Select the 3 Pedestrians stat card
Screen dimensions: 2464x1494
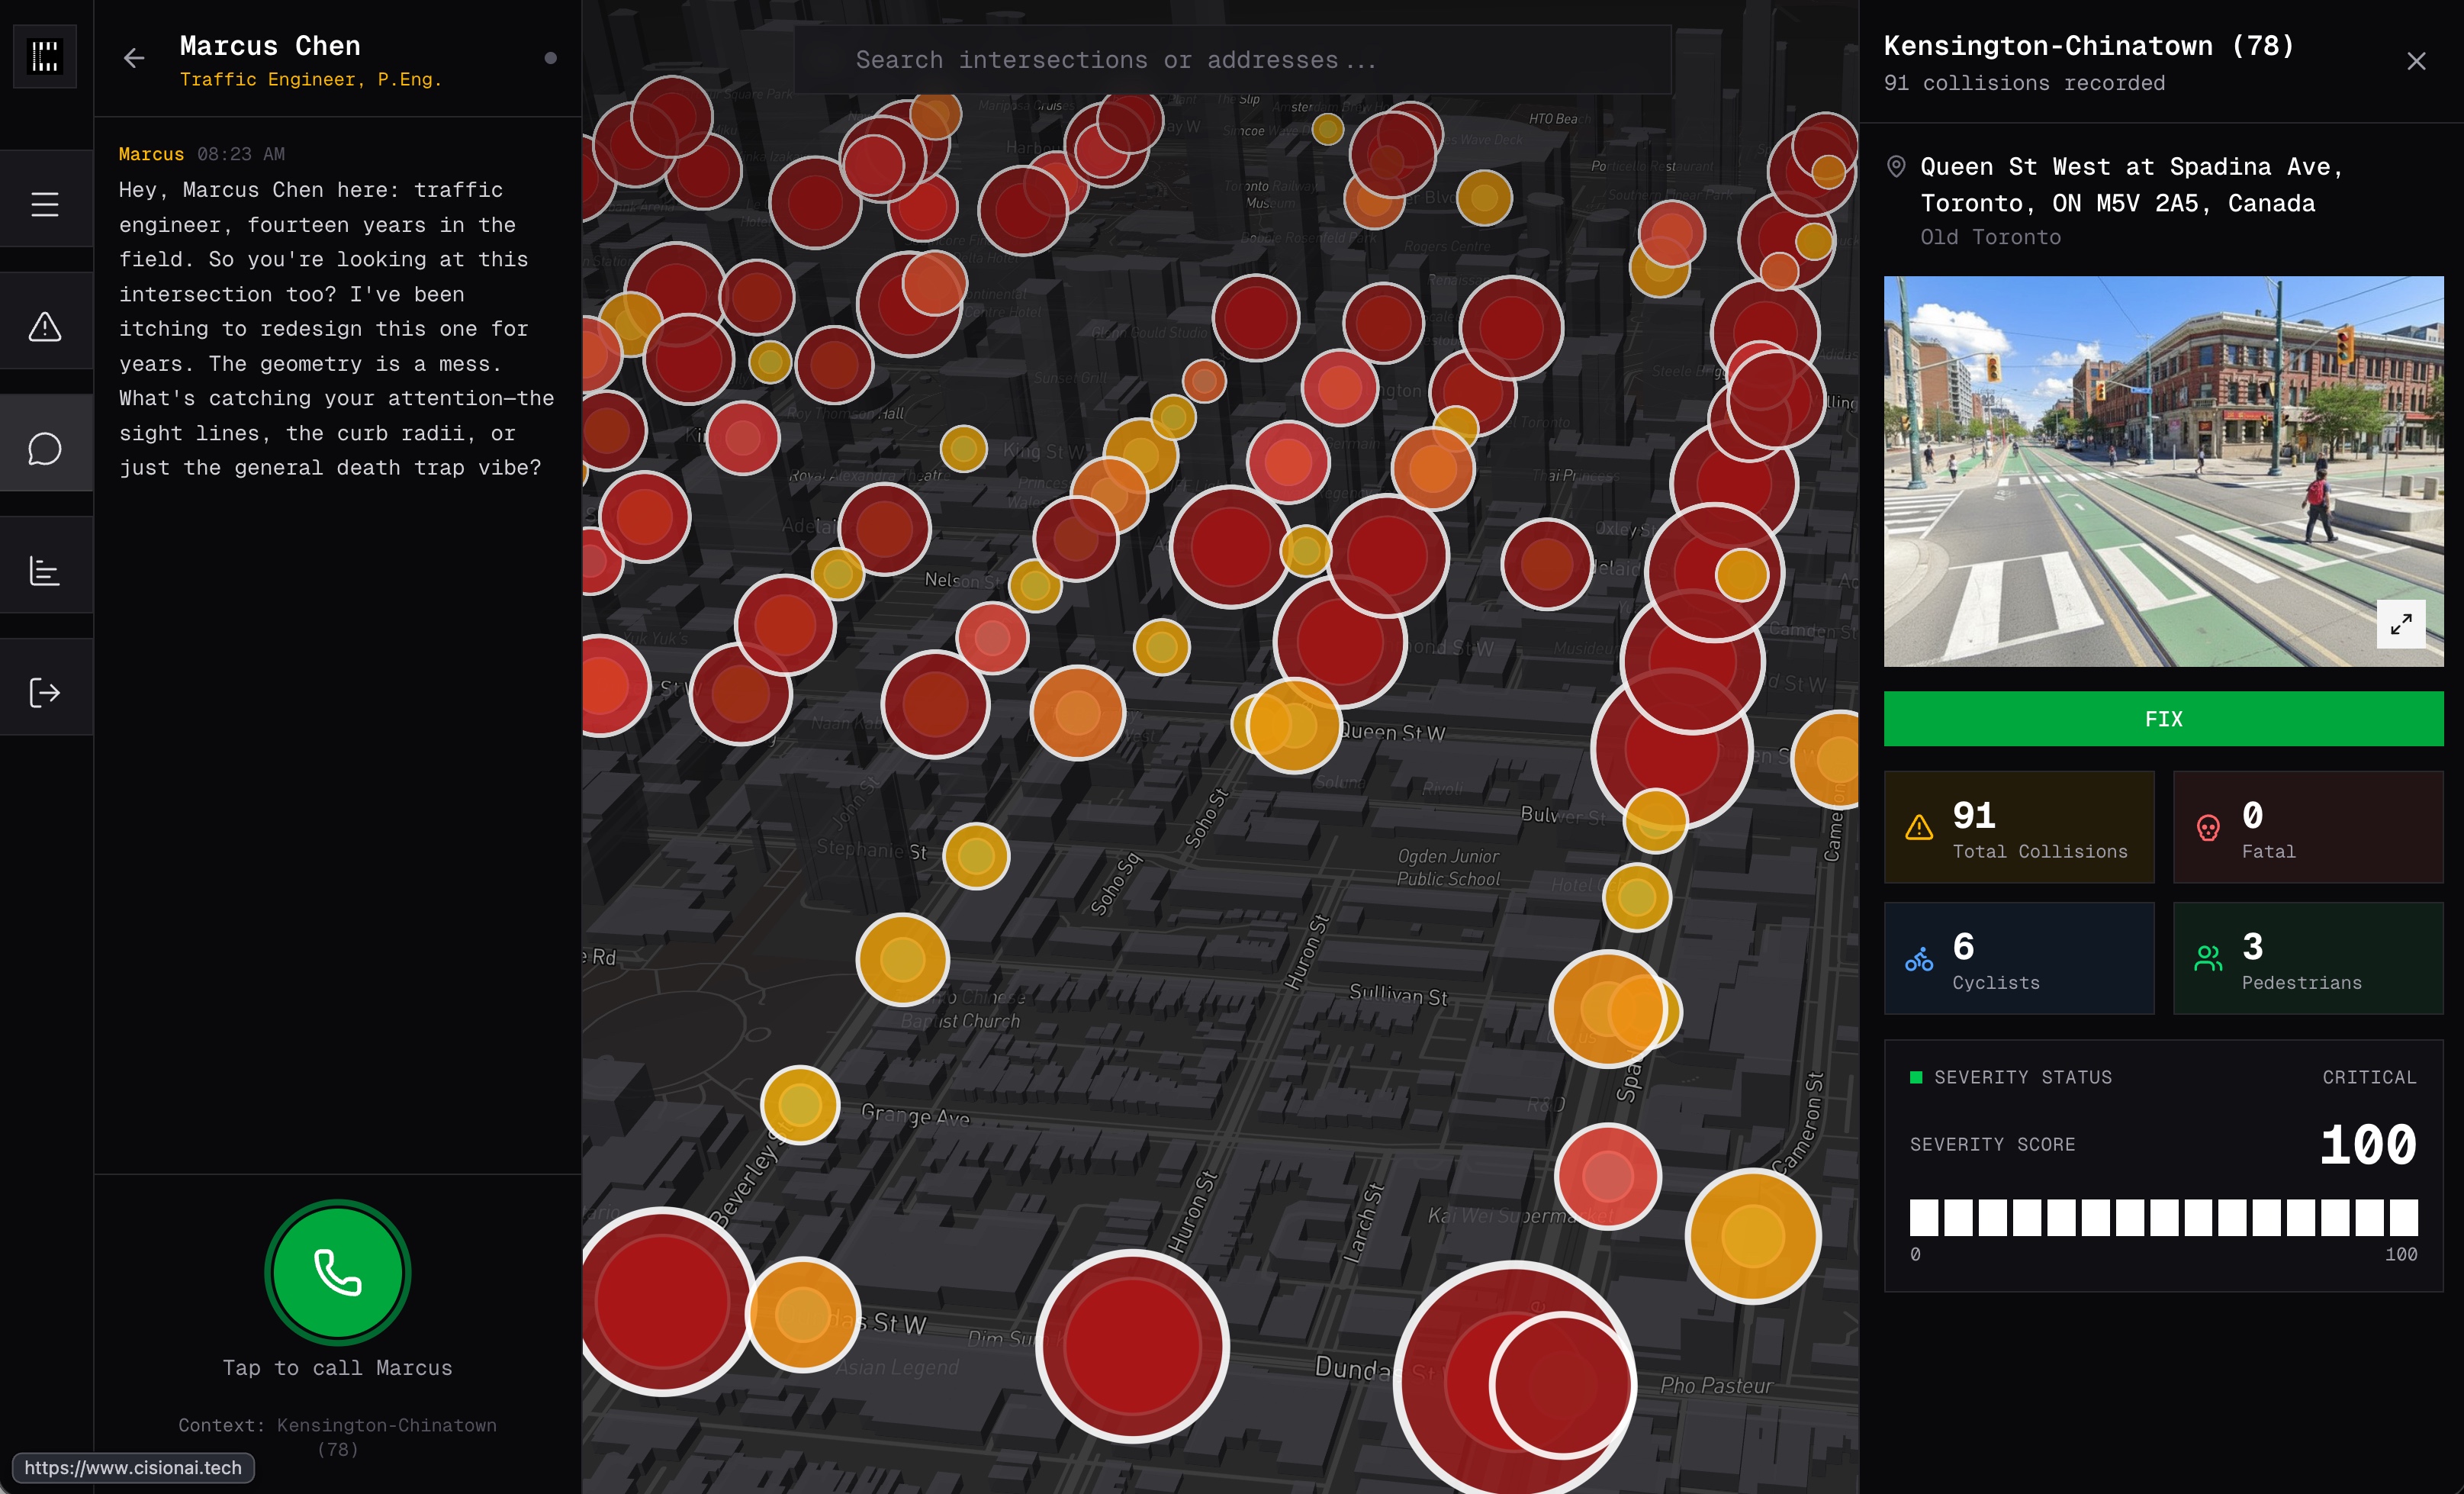point(2307,958)
